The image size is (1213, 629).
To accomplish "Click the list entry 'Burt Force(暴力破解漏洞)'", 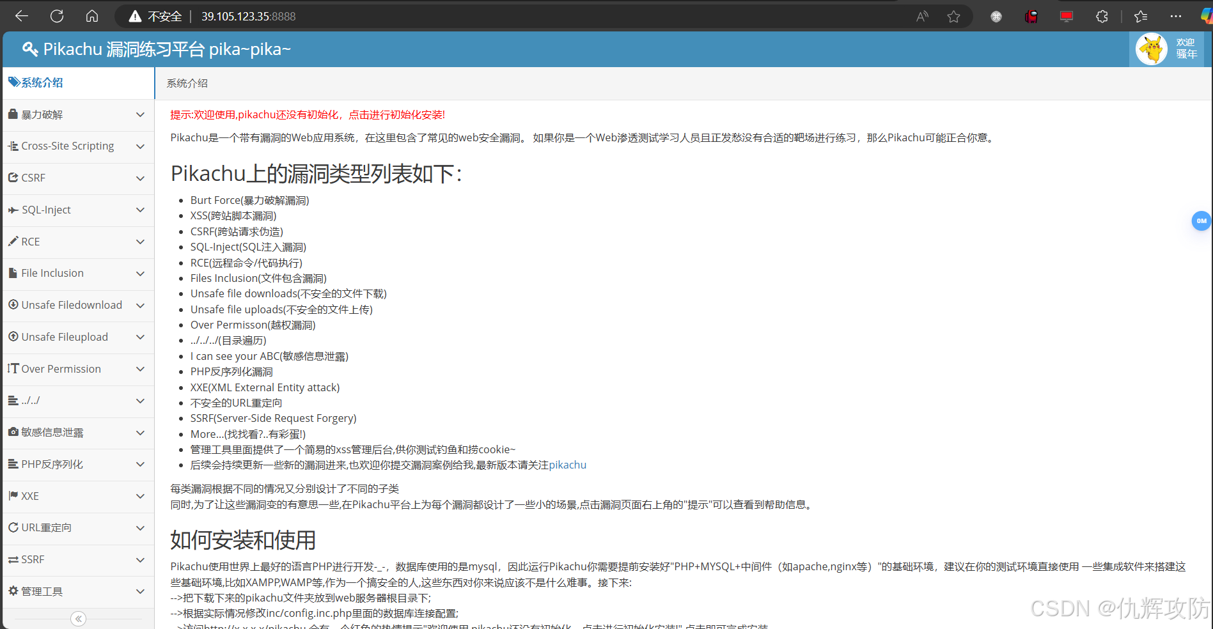I will coord(249,200).
